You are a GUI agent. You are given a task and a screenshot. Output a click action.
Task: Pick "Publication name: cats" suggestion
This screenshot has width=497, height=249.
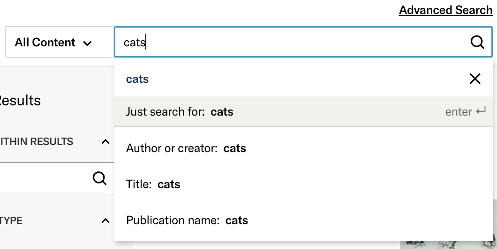pos(187,220)
